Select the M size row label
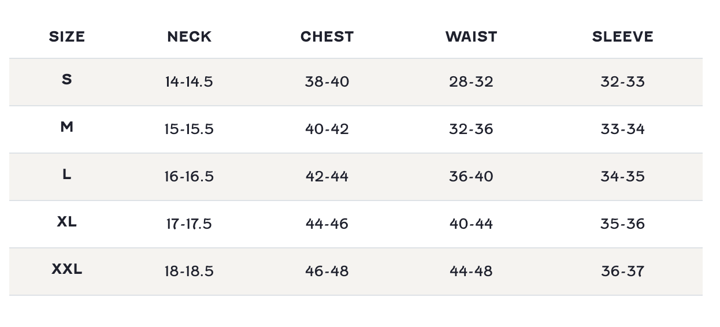The height and width of the screenshot is (327, 720). point(67,127)
